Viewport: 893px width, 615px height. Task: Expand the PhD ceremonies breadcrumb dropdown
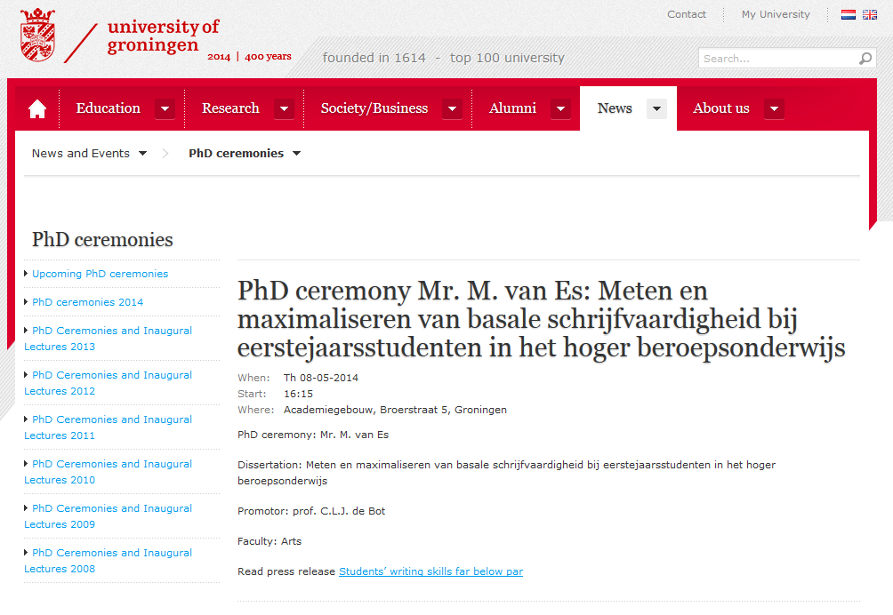296,154
